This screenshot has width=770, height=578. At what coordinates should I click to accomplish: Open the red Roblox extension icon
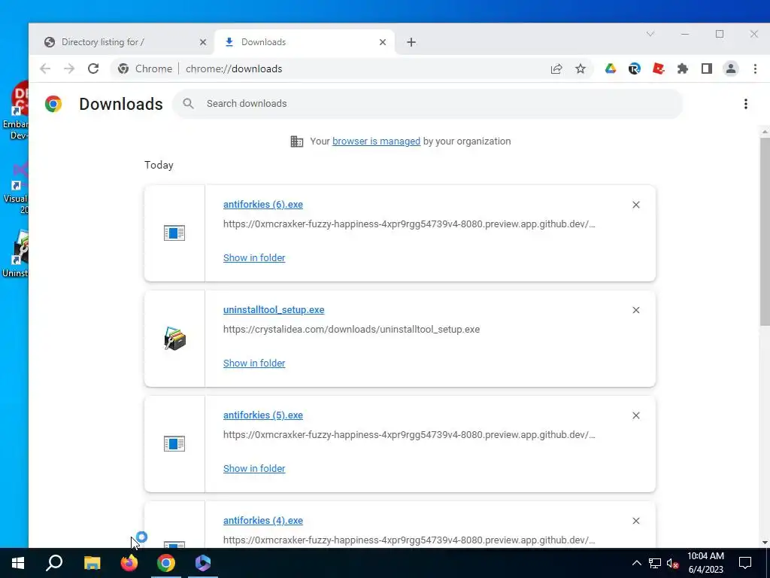click(x=659, y=68)
